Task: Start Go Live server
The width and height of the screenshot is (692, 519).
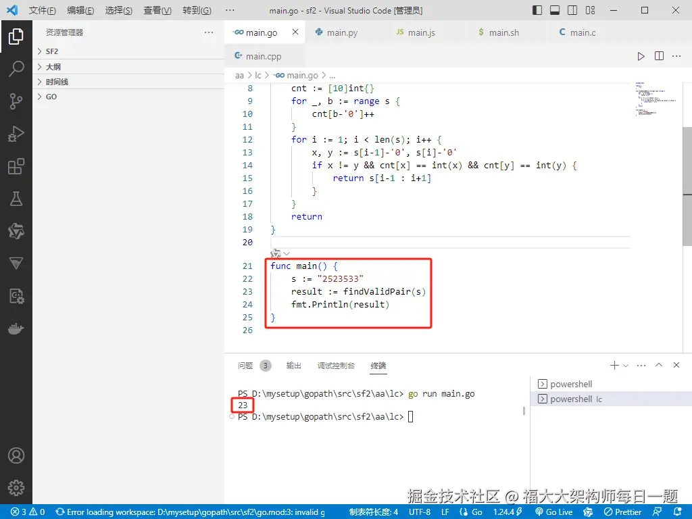Action: click(553, 512)
